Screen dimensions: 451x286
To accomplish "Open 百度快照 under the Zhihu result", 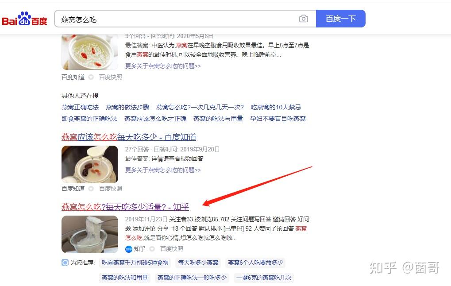I will point(171,249).
